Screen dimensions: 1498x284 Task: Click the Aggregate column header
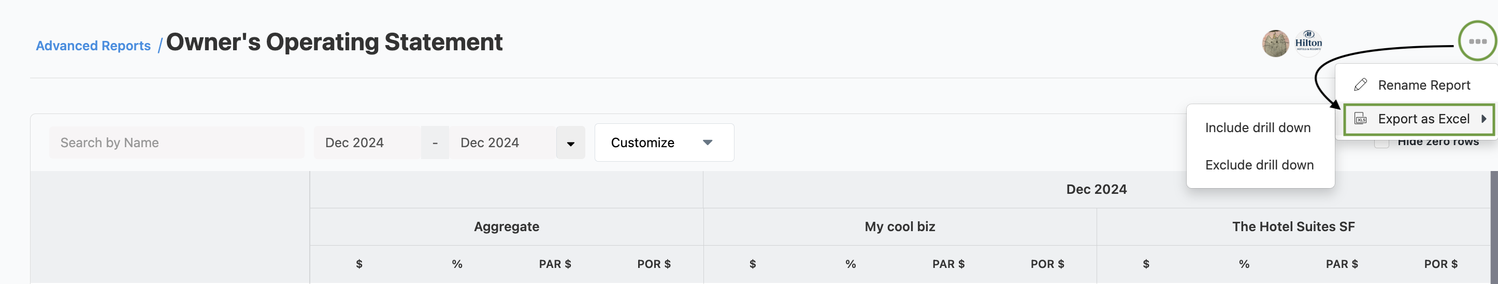point(507,226)
